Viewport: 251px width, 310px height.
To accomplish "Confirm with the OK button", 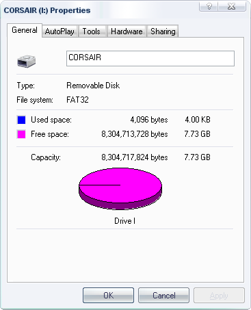I will click(x=108, y=296).
